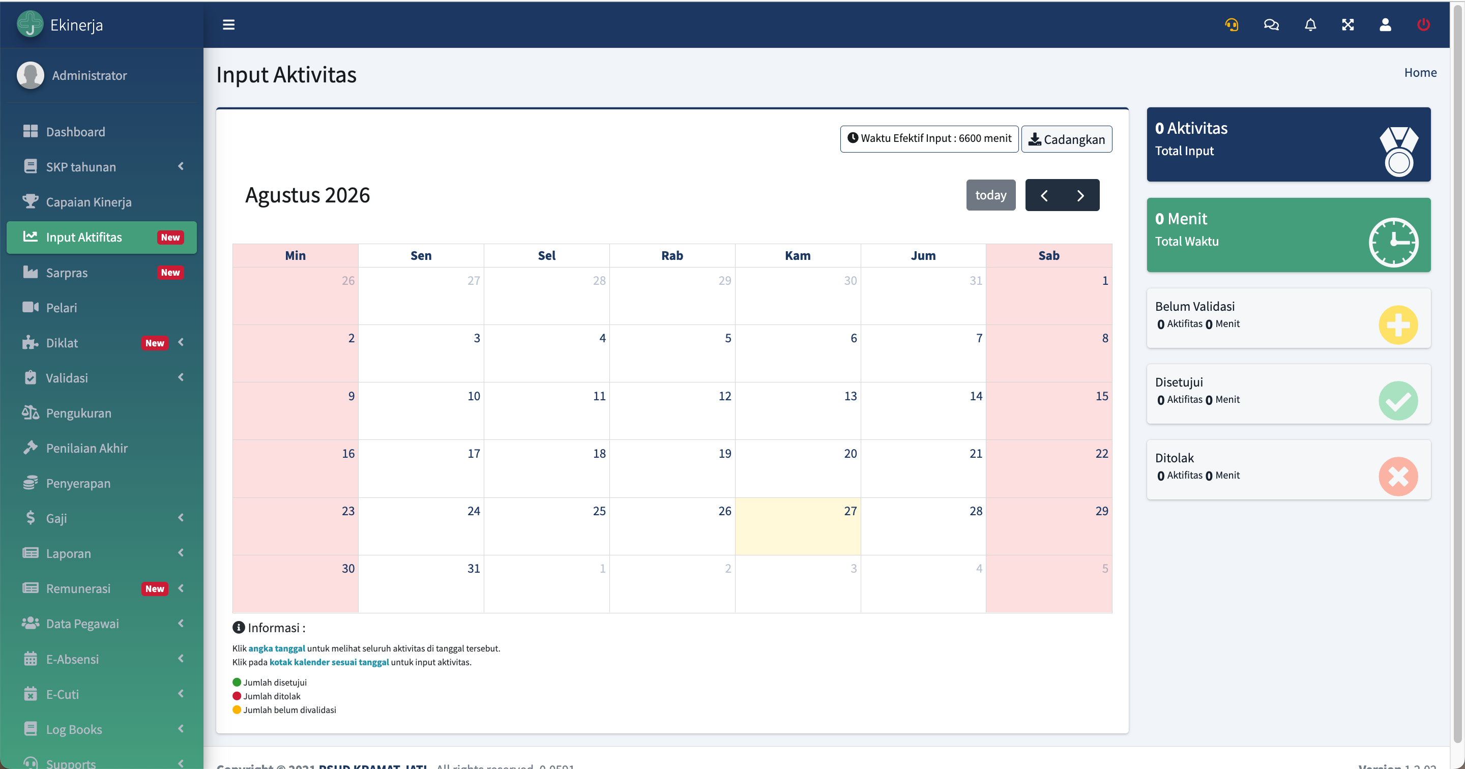Viewport: 1465px width, 769px height.
Task: Toggle fullscreen expand icon
Action: (1348, 24)
